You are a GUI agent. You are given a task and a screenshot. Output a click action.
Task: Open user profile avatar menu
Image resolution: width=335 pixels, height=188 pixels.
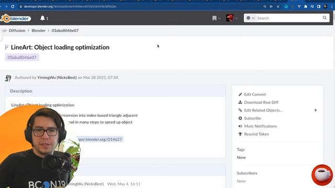(232, 18)
